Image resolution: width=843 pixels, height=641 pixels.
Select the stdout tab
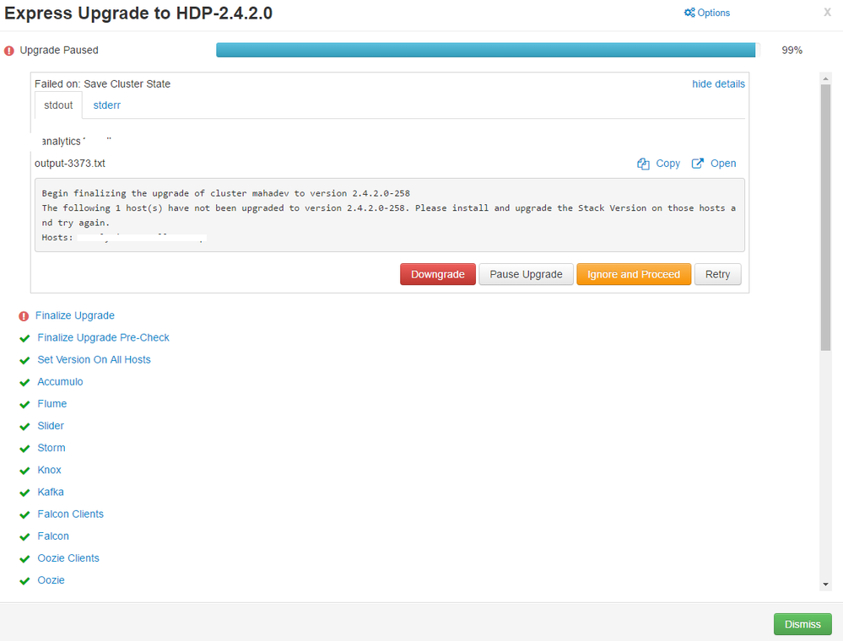tap(57, 105)
